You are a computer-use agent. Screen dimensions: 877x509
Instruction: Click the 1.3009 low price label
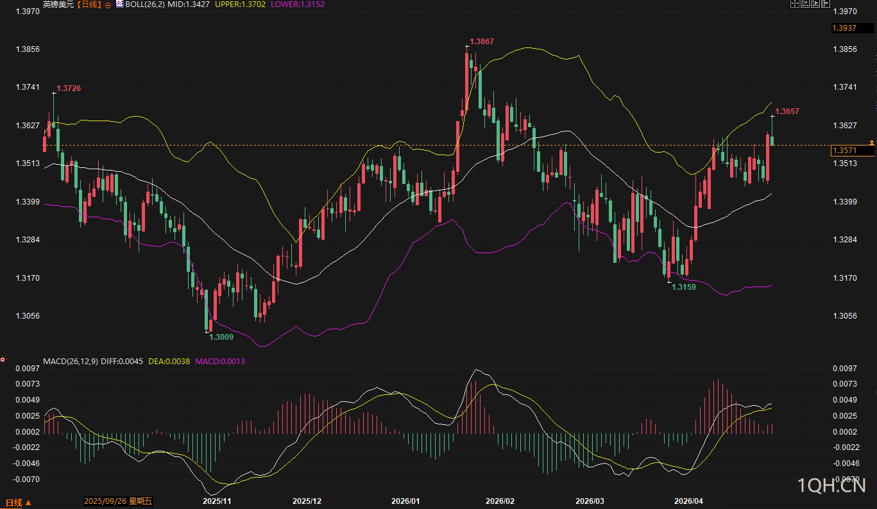click(x=221, y=337)
